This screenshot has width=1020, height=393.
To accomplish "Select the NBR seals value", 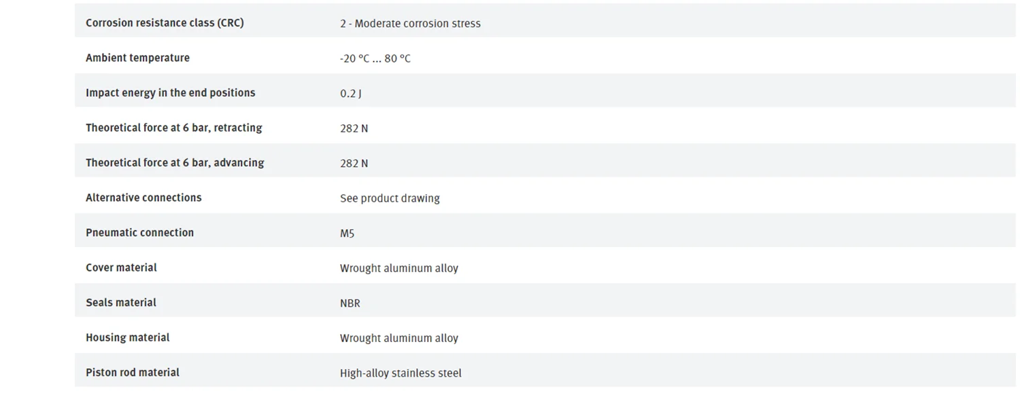I will tap(350, 303).
